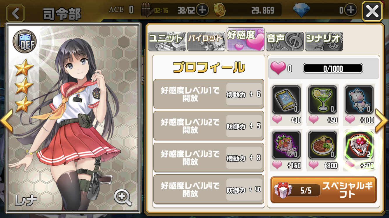Image resolution: width=389 pixels, height=218 pixels.
Task: Switch to the ユニット tab
Action: click(167, 41)
